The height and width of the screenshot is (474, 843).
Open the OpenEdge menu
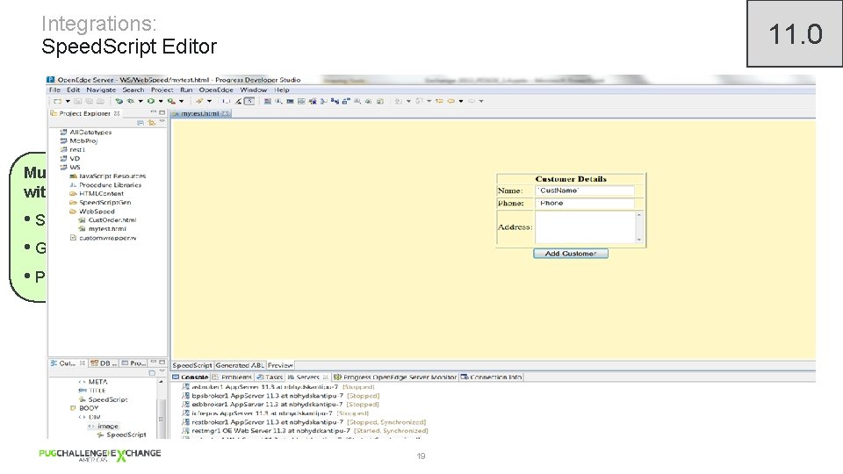pyautogui.click(x=216, y=90)
